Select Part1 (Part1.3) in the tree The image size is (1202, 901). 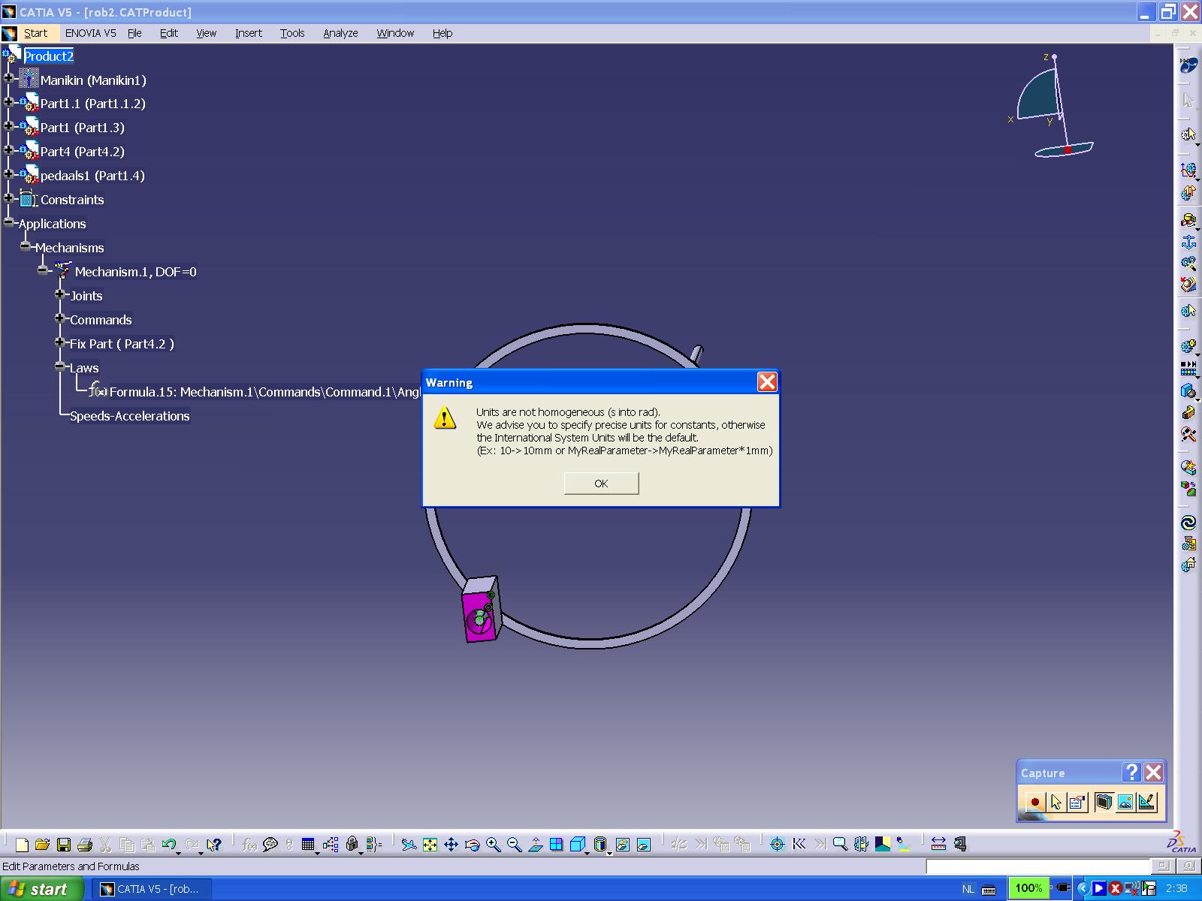(x=82, y=128)
